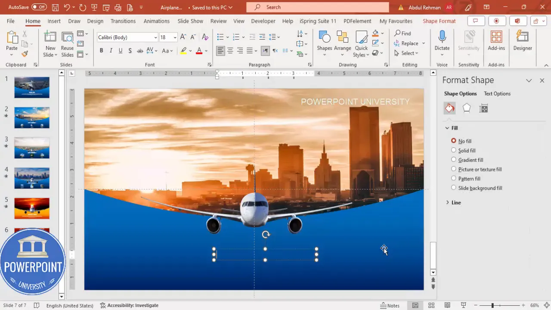Select the Solid fill option
The image size is (551, 310).
tap(453, 150)
